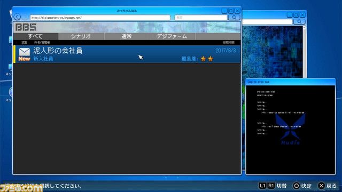Click the rear window's vertical scrollbar
The image size is (342, 192).
click(x=304, y=52)
